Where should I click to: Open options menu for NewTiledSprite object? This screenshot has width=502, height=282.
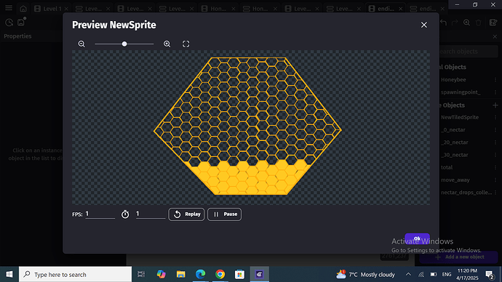point(495,117)
